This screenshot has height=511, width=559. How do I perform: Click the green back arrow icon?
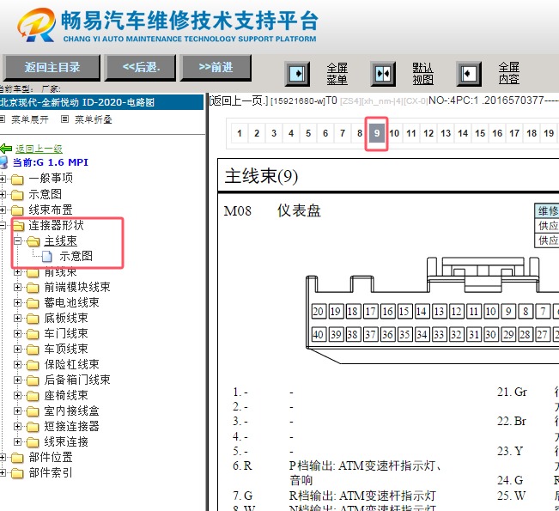pyautogui.click(x=6, y=149)
